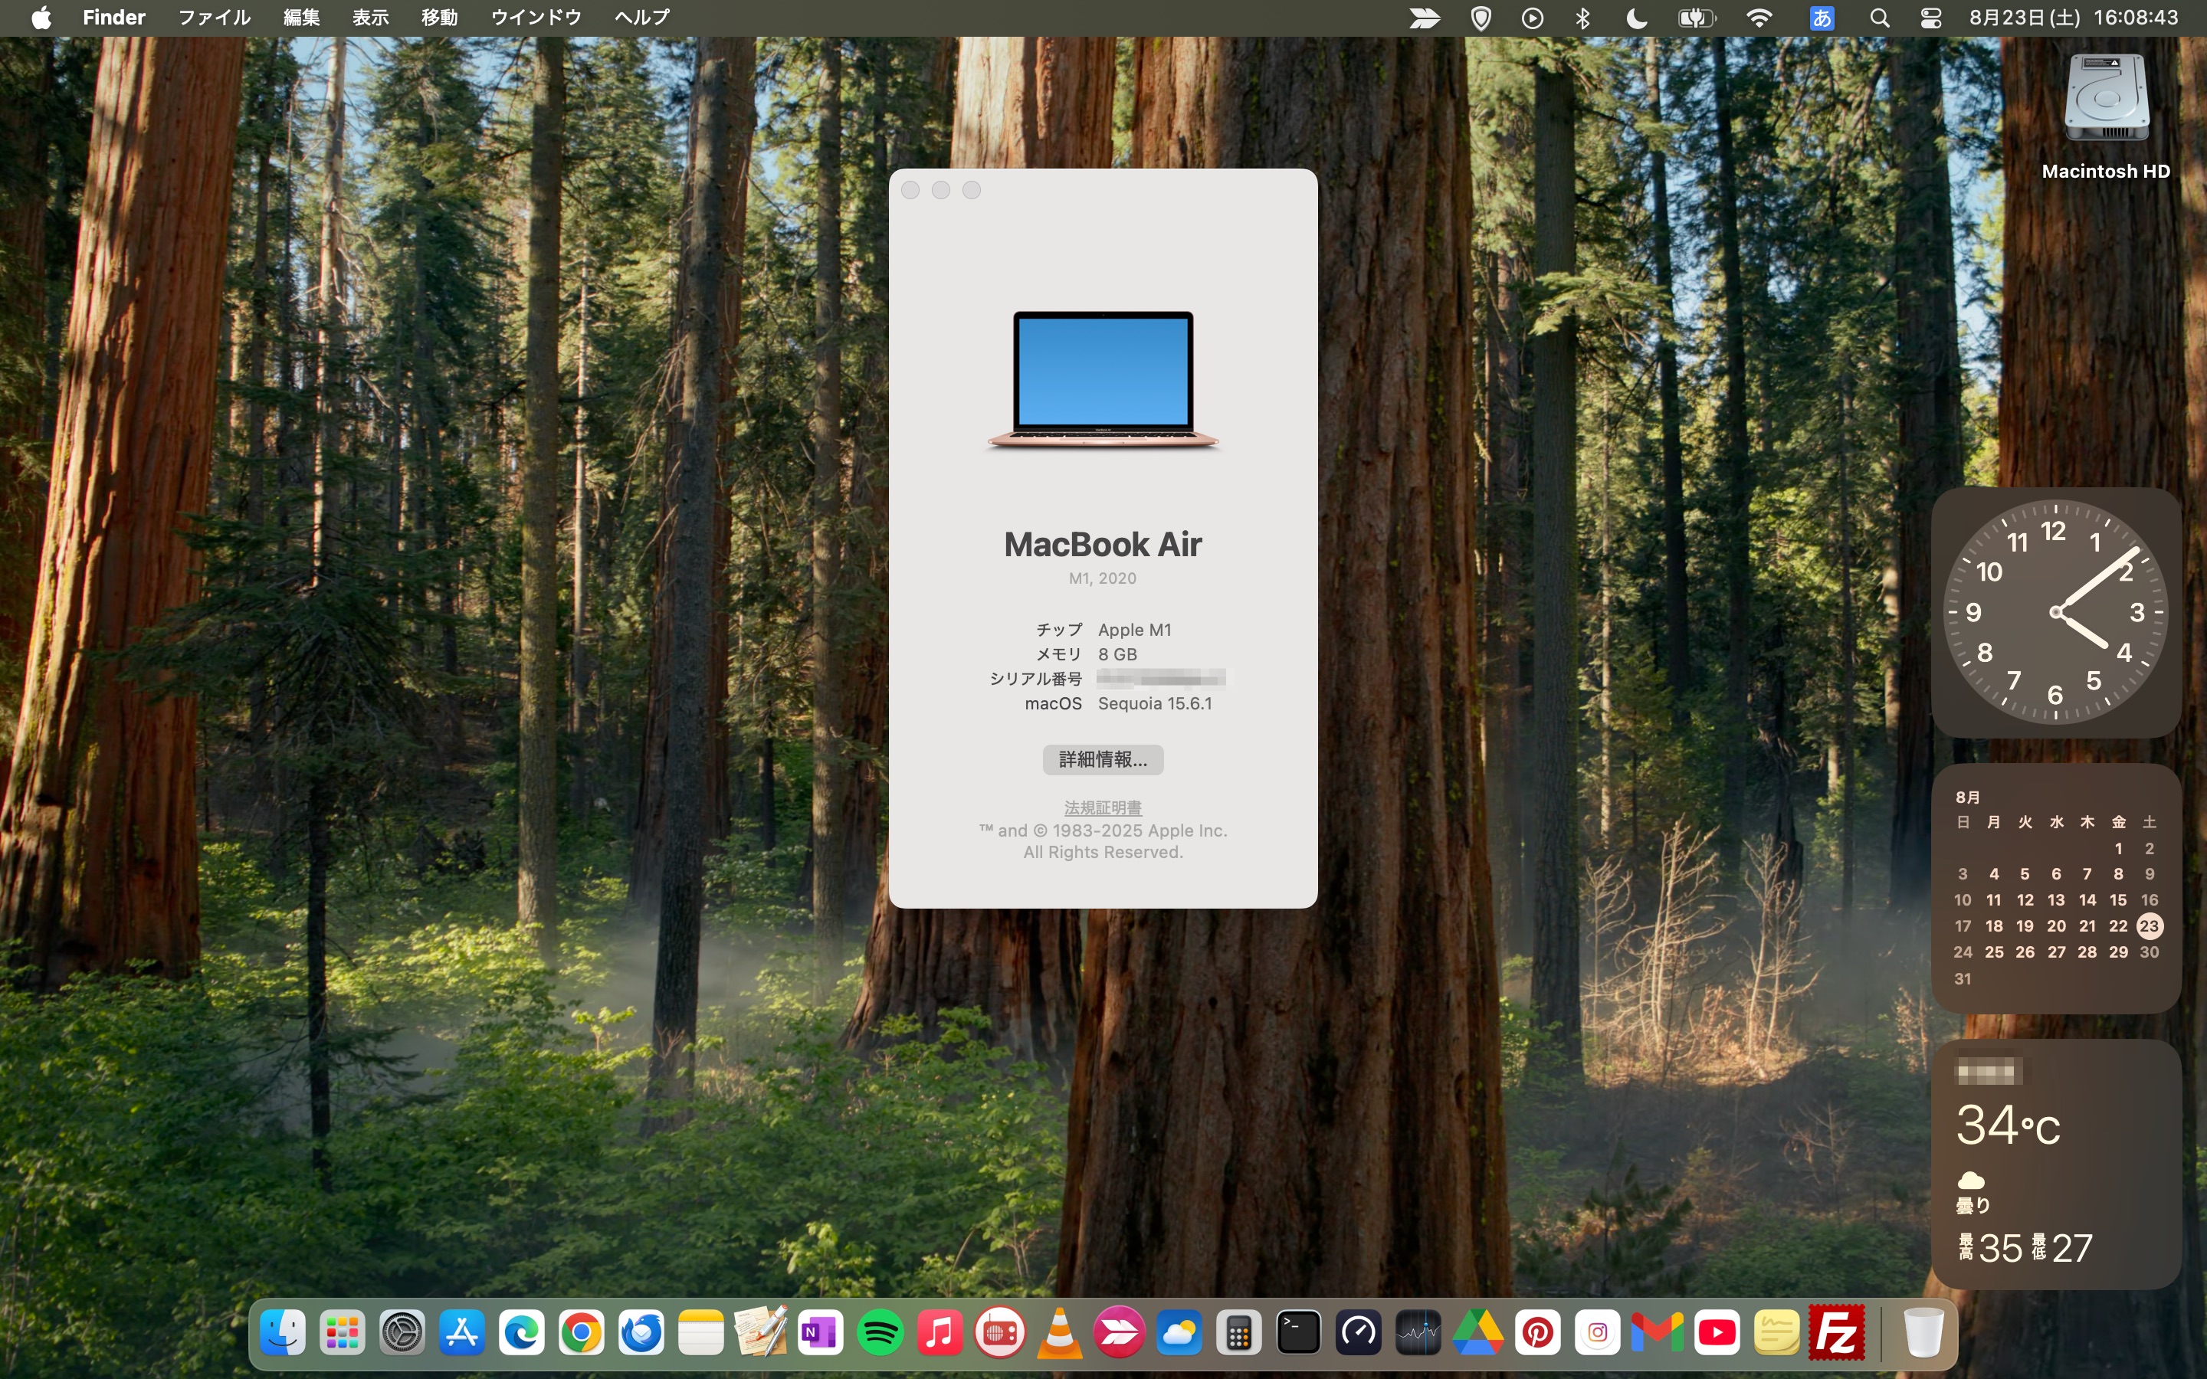This screenshot has width=2207, height=1379.
Task: Open the Finder application menu
Action: [x=114, y=18]
